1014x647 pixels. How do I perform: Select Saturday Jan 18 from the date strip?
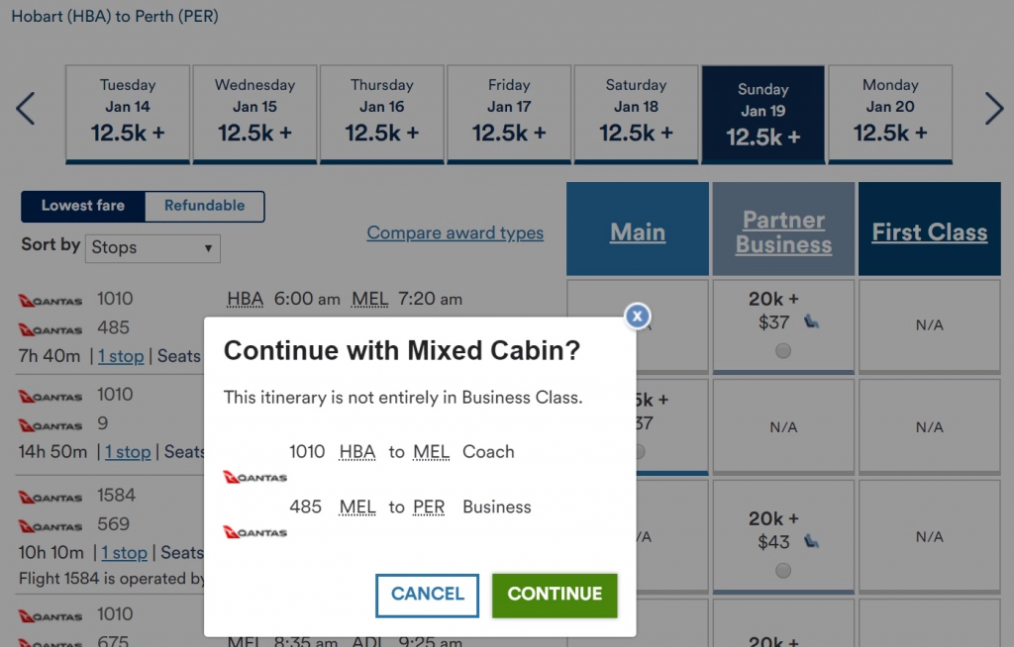click(636, 112)
